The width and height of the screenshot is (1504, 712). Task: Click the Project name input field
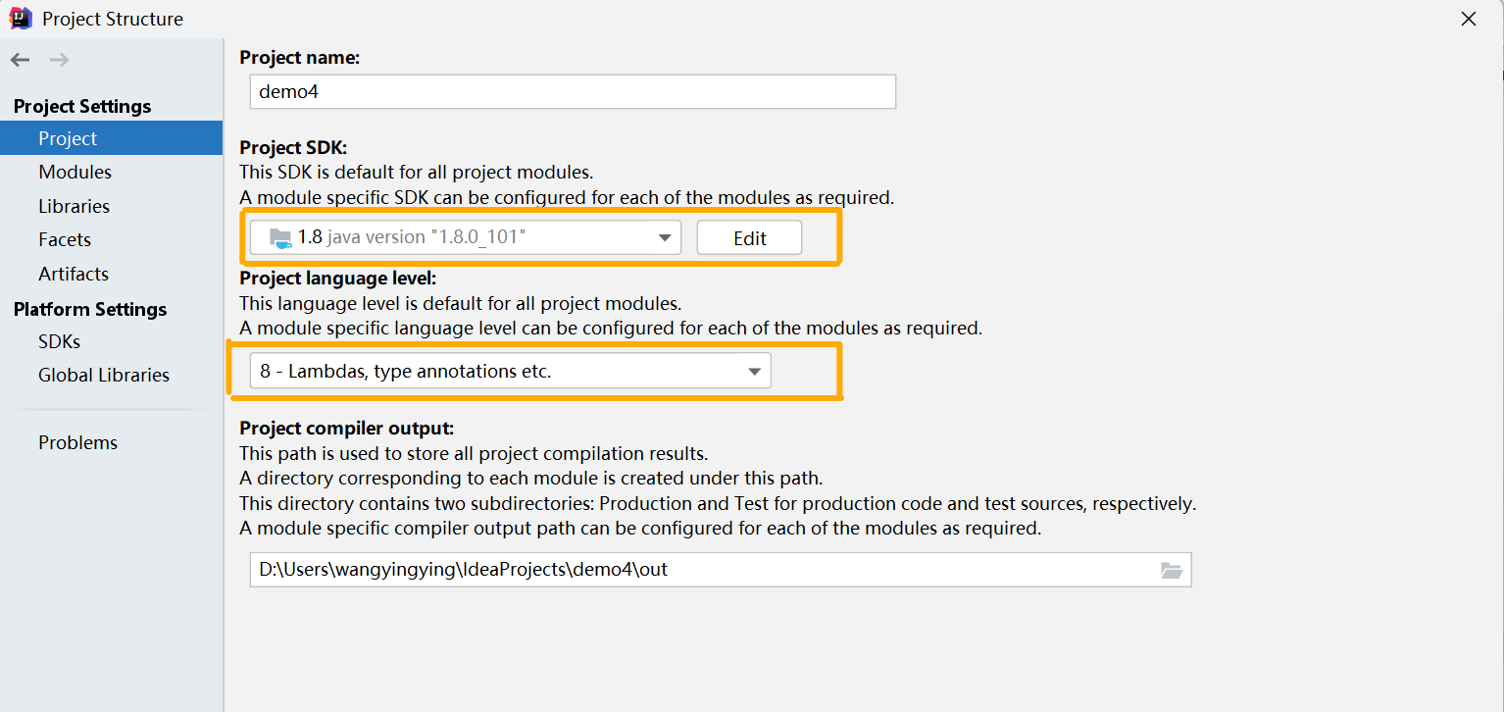point(573,92)
